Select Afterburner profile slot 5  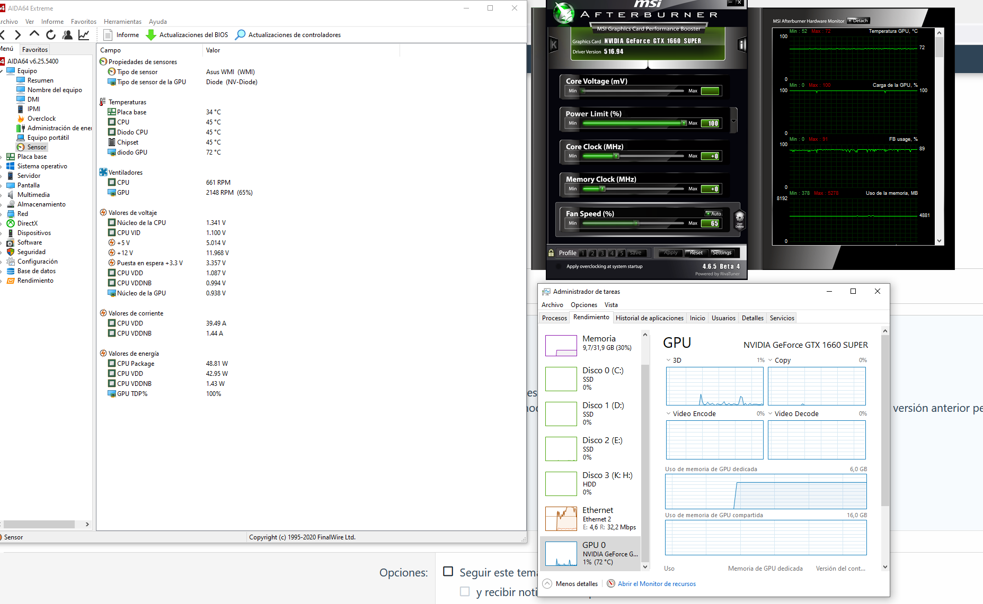(622, 253)
